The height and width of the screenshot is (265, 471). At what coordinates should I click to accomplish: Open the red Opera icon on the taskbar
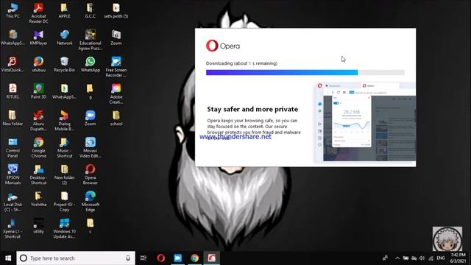pos(160,258)
